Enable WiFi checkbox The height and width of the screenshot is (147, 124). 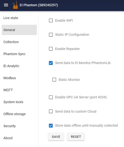51,20
